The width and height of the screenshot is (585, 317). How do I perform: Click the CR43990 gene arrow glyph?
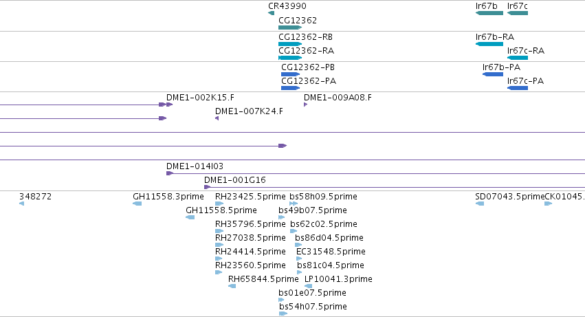[x=272, y=13]
